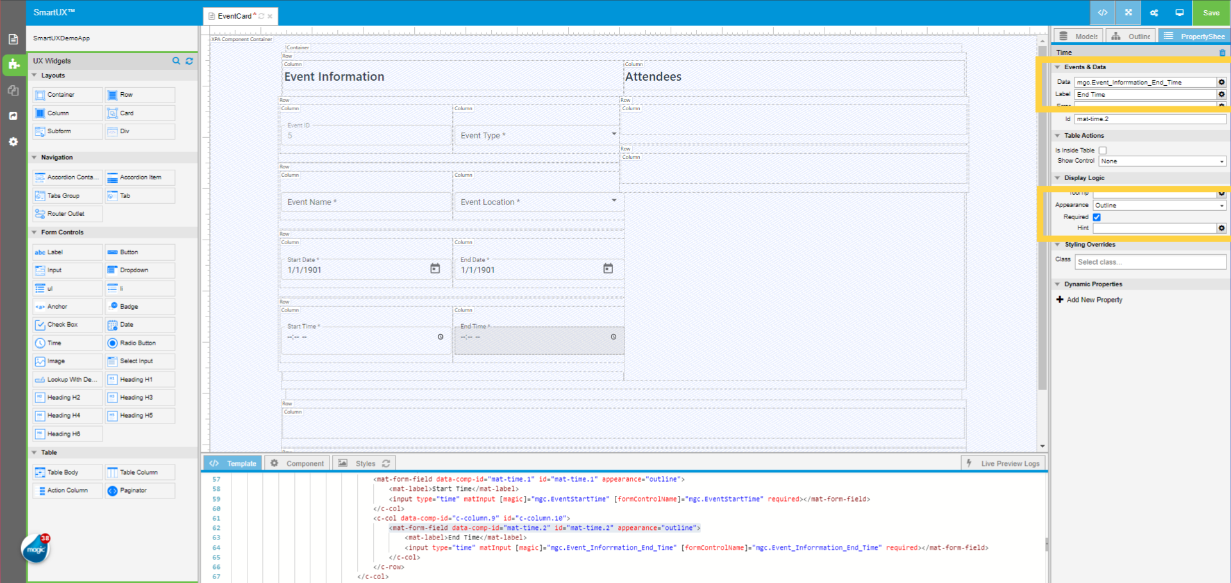Click the canvas vertical scrollbar
1231x583 pixels.
pyautogui.click(x=1043, y=218)
